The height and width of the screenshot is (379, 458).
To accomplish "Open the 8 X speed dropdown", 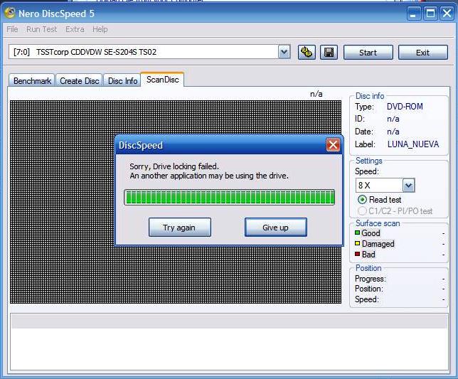I will tap(408, 186).
